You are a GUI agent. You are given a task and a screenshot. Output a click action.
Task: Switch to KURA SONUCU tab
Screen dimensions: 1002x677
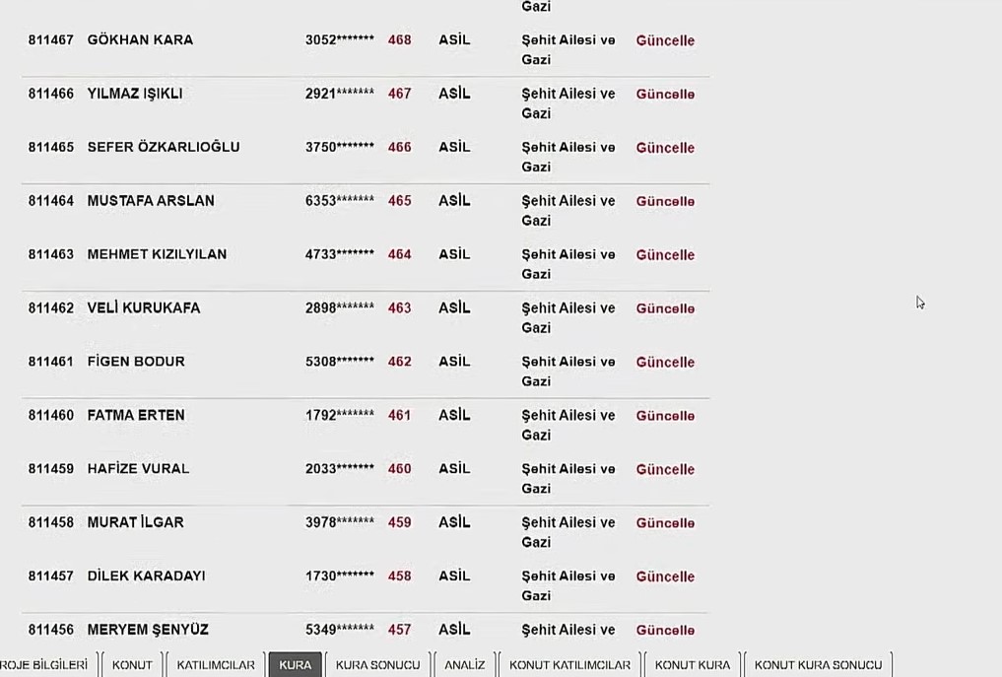[377, 665]
